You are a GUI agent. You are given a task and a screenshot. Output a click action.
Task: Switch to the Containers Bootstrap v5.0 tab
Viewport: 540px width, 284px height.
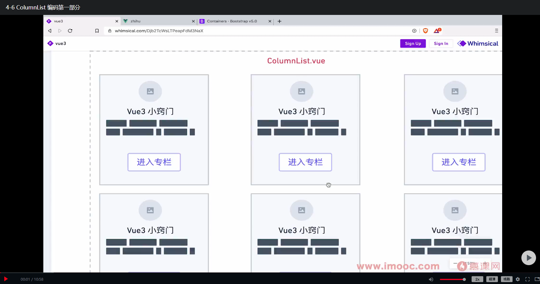pos(235,21)
